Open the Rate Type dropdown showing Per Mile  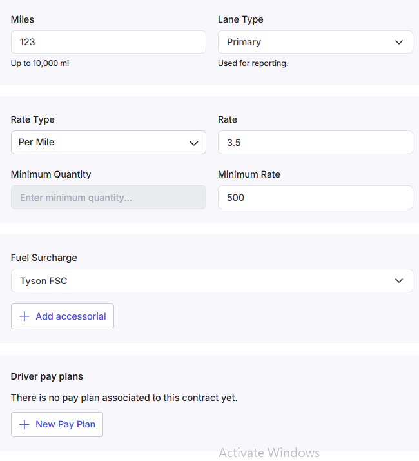point(108,142)
